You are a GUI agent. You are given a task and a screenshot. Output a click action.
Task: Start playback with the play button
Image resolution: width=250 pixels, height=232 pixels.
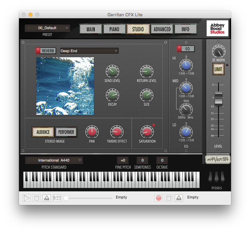[x=26, y=198]
